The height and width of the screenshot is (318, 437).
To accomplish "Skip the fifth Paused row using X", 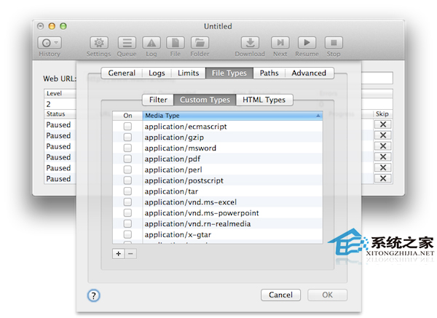I will pos(383,167).
